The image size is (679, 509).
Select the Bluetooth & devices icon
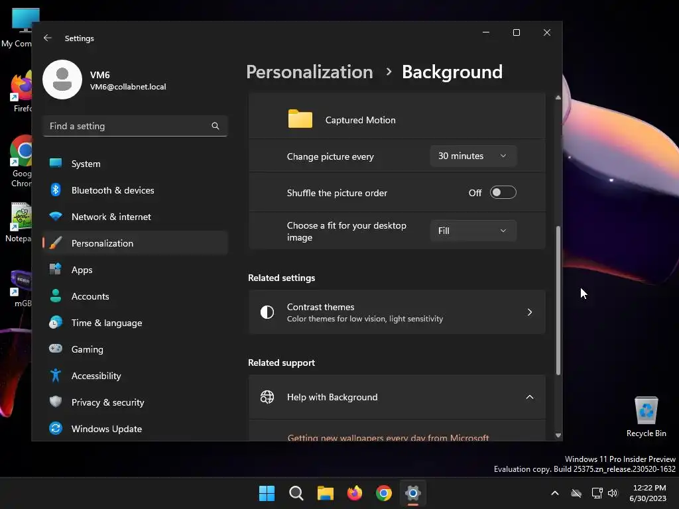pyautogui.click(x=56, y=190)
